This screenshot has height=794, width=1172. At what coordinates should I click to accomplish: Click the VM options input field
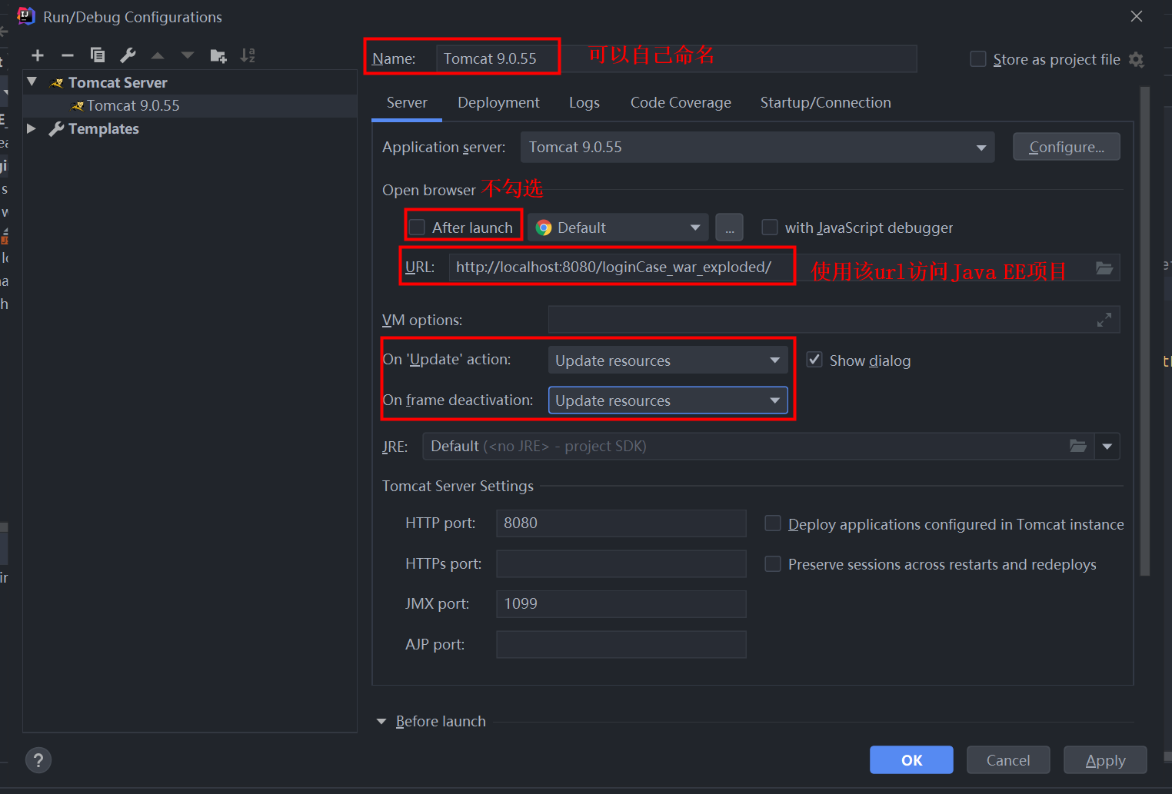tap(834, 320)
